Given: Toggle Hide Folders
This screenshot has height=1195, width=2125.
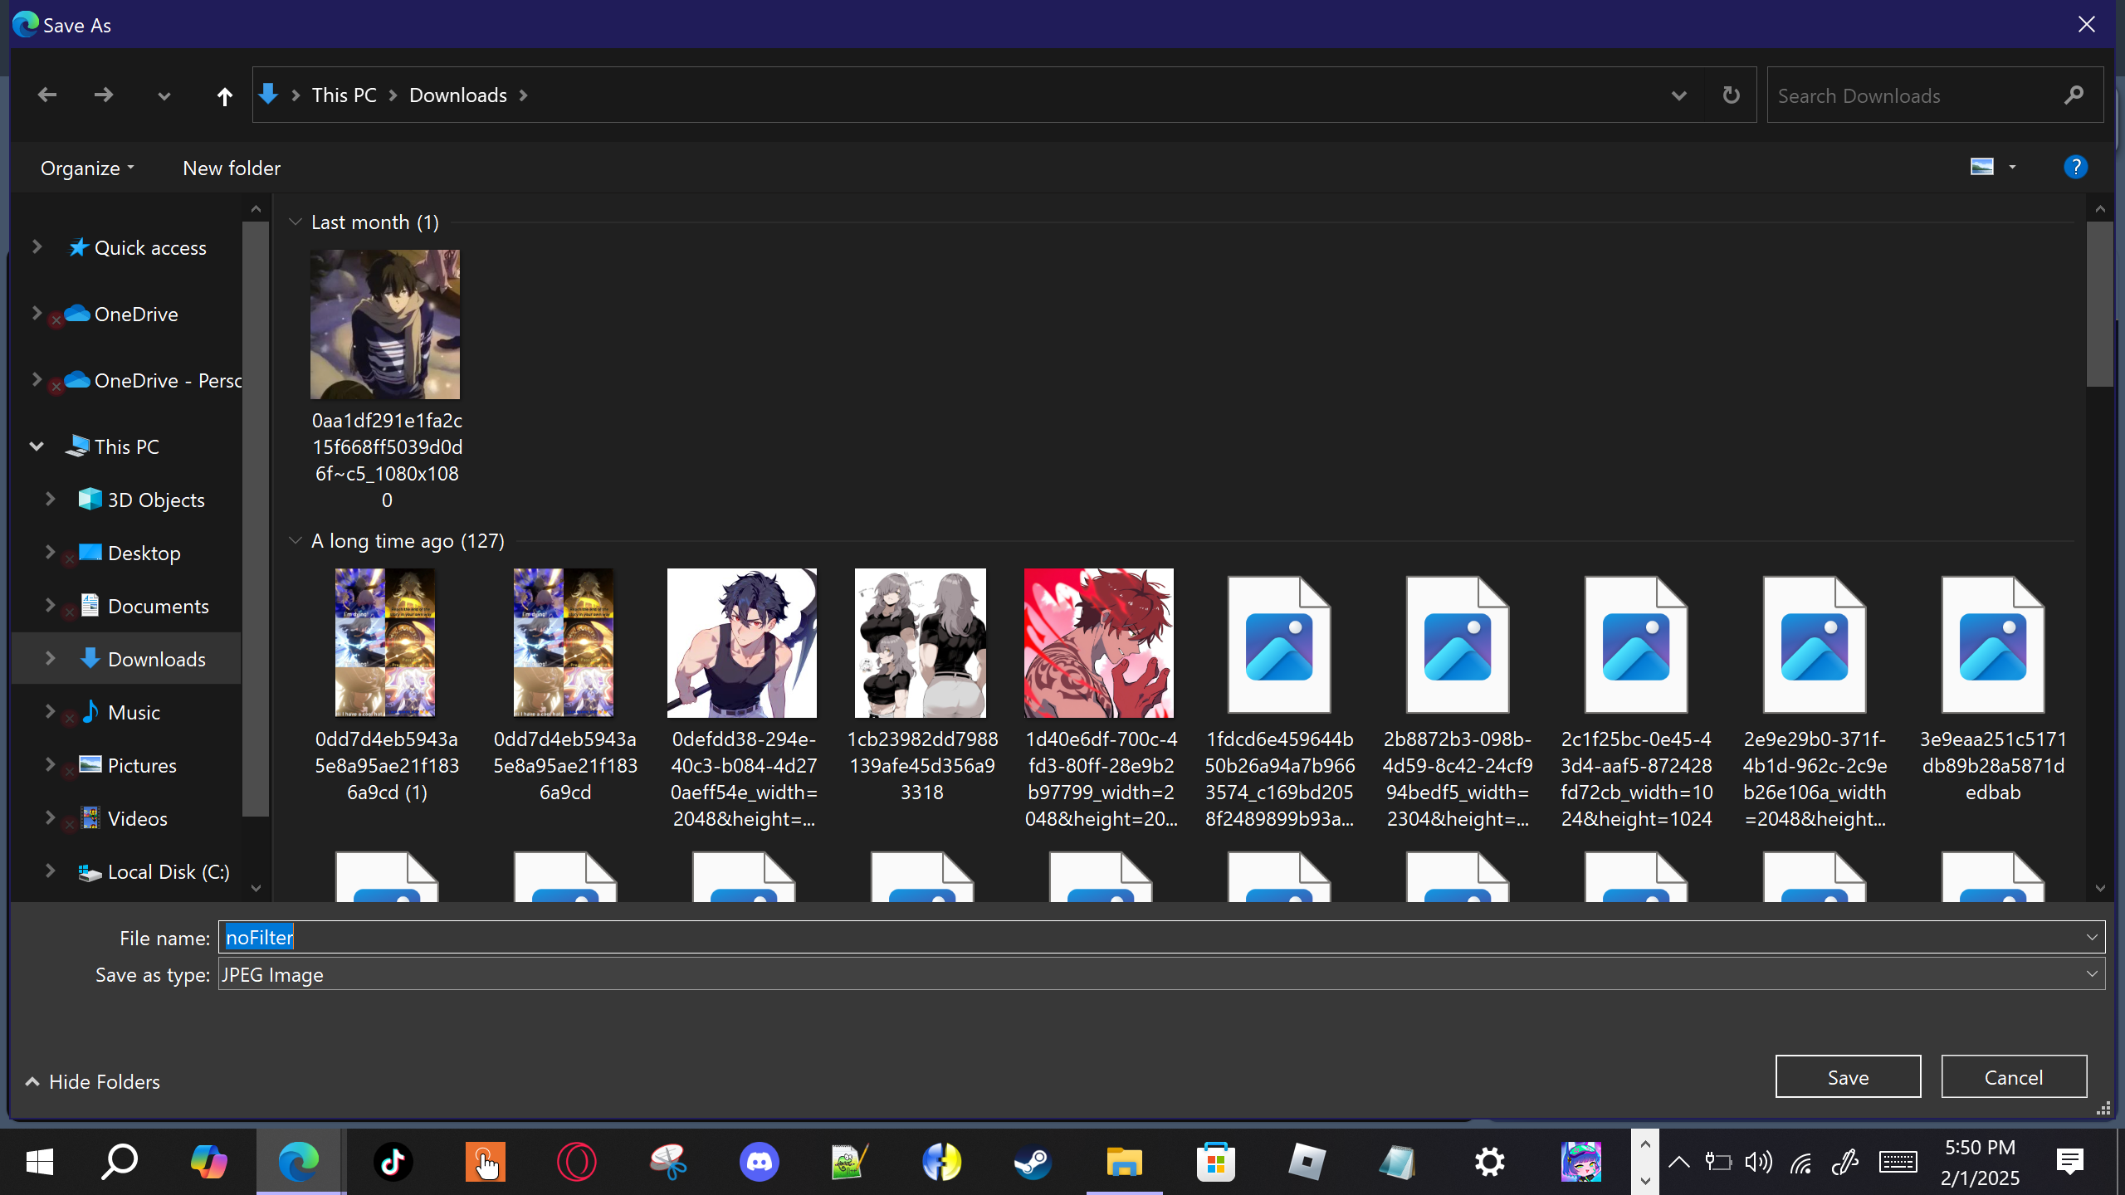Looking at the screenshot, I should tap(93, 1081).
